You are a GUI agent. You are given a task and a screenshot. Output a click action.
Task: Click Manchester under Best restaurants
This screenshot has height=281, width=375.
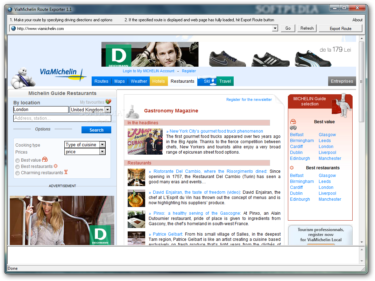pyautogui.click(x=330, y=199)
